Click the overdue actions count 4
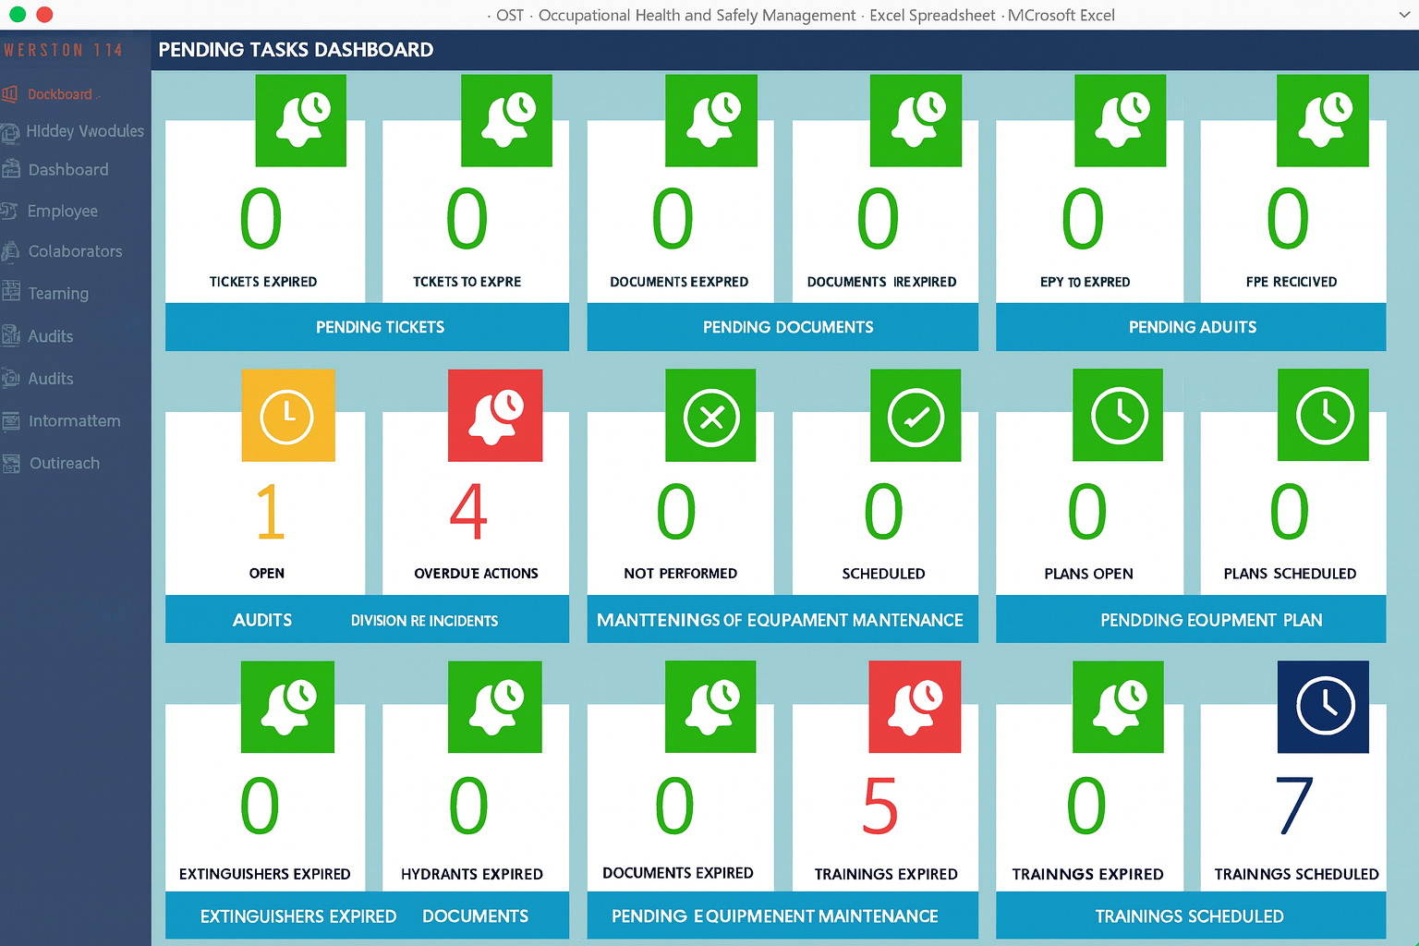Image resolution: width=1419 pixels, height=946 pixels. coord(468,513)
